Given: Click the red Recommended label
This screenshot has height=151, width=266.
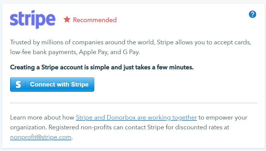Looking at the screenshot, I should 95,20.
